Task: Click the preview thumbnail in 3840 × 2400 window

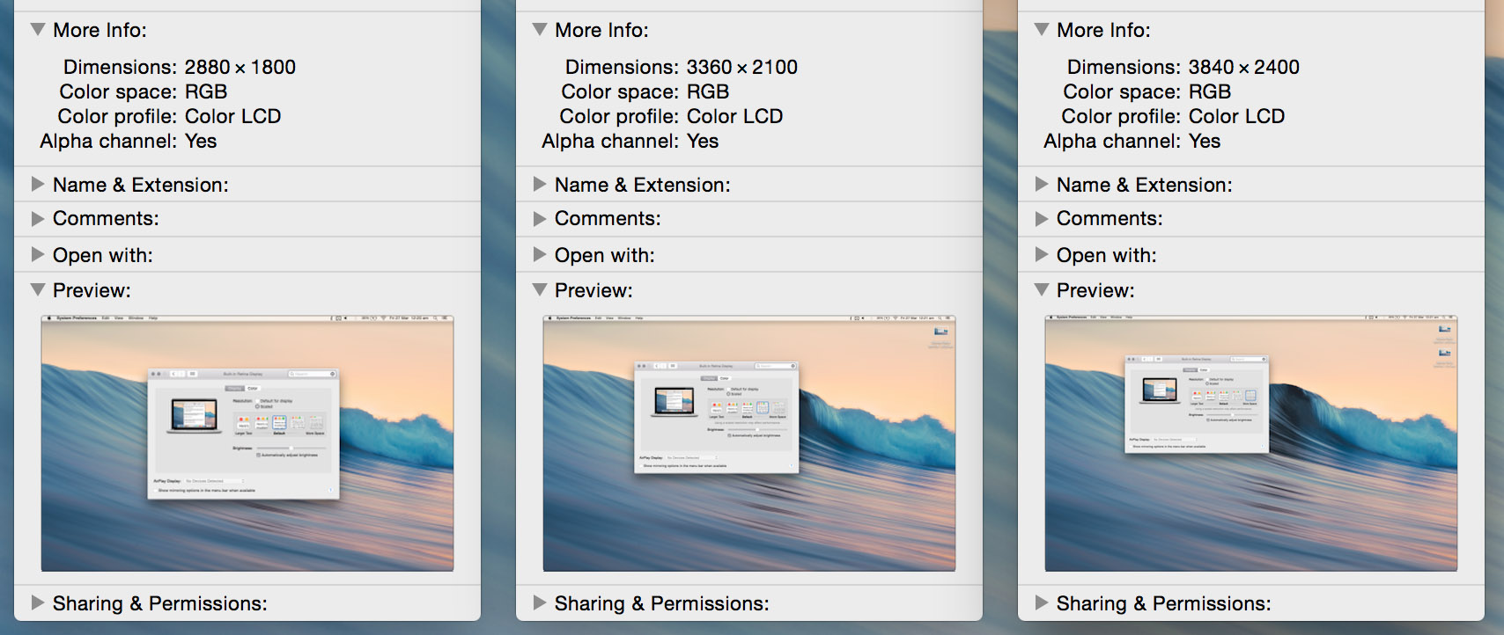Action: pyautogui.click(x=1251, y=443)
